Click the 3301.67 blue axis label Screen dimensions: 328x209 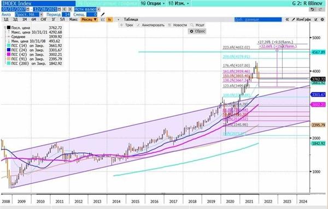pos(318,95)
